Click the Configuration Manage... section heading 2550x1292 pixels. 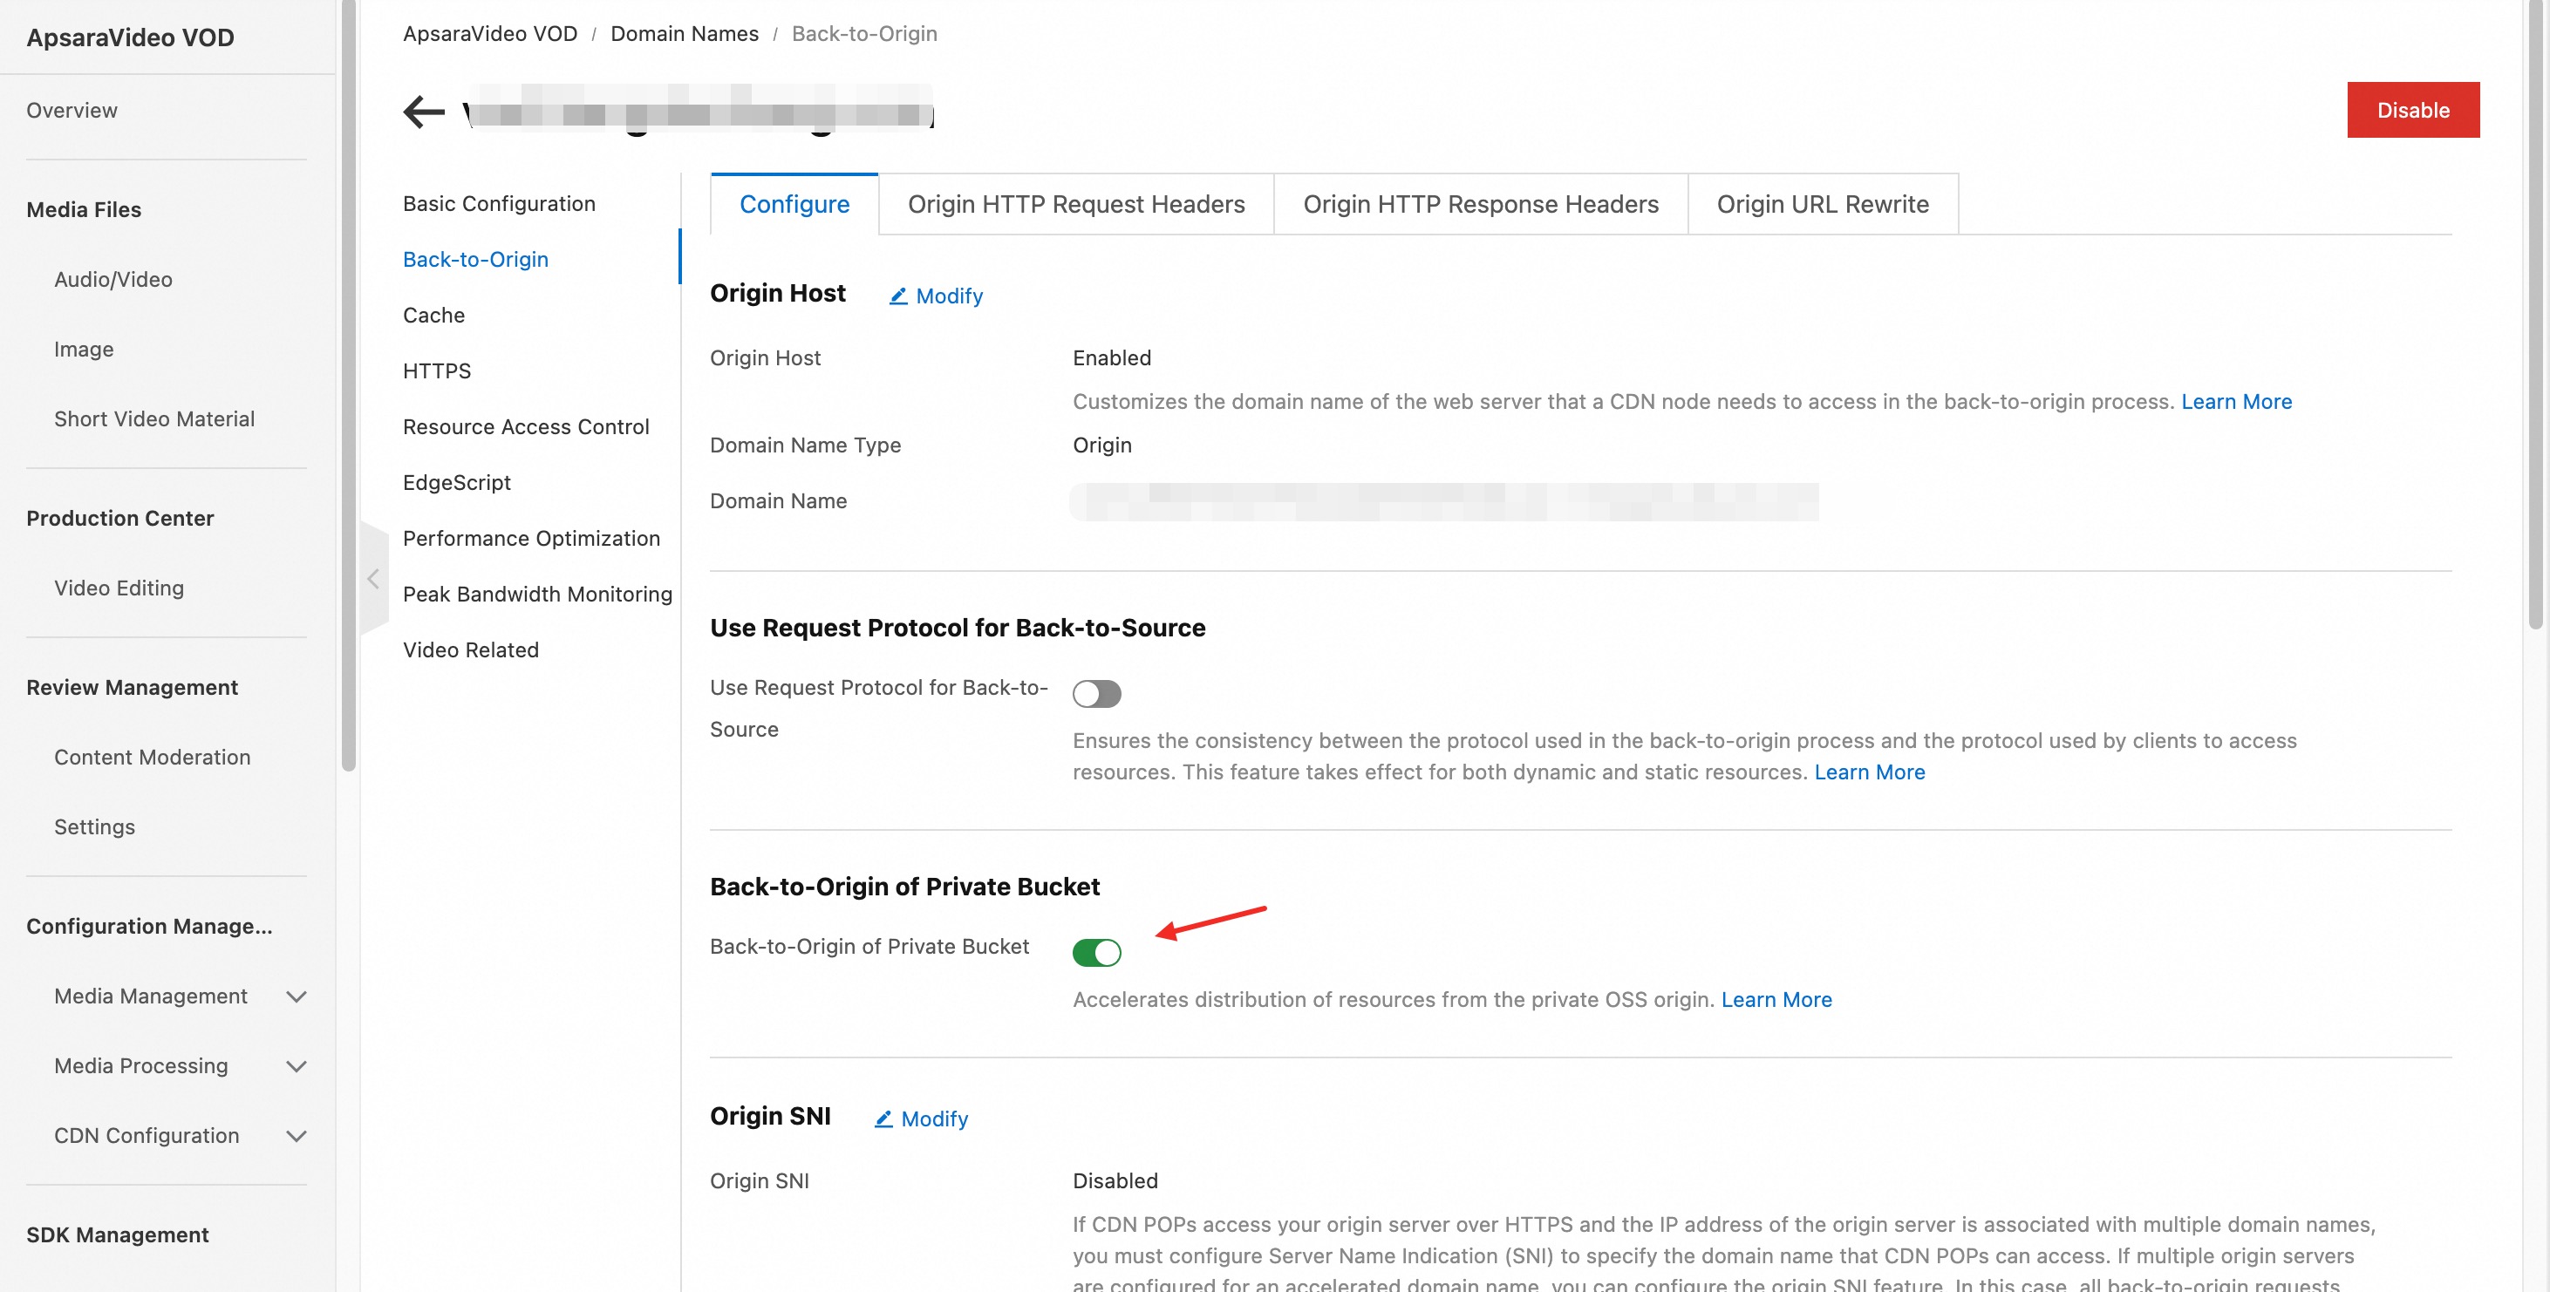148,926
